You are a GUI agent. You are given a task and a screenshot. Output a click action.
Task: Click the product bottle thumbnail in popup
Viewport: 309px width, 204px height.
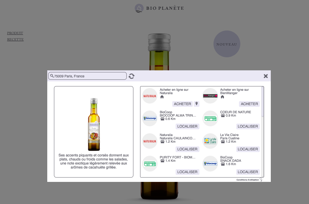point(94,125)
